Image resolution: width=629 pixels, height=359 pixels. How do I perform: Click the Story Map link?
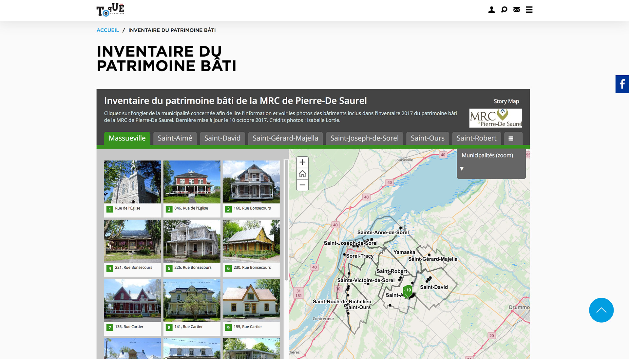(506, 101)
